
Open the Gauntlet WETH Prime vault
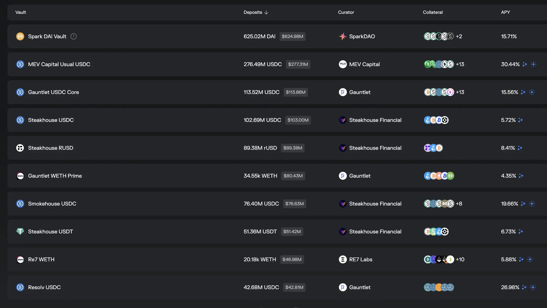(55, 176)
